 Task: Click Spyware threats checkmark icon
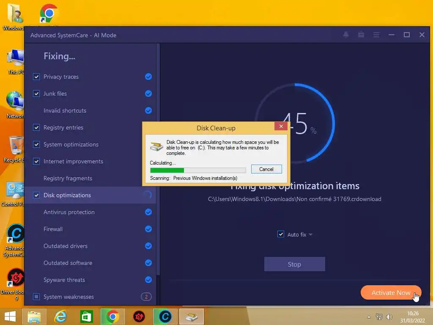(x=148, y=280)
